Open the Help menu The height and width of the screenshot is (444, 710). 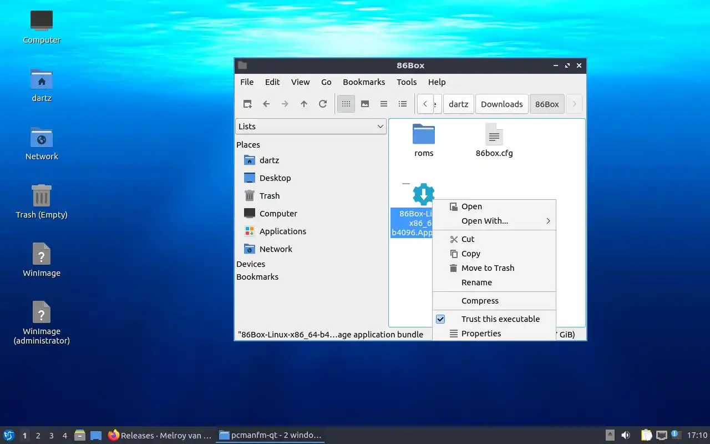(x=437, y=82)
